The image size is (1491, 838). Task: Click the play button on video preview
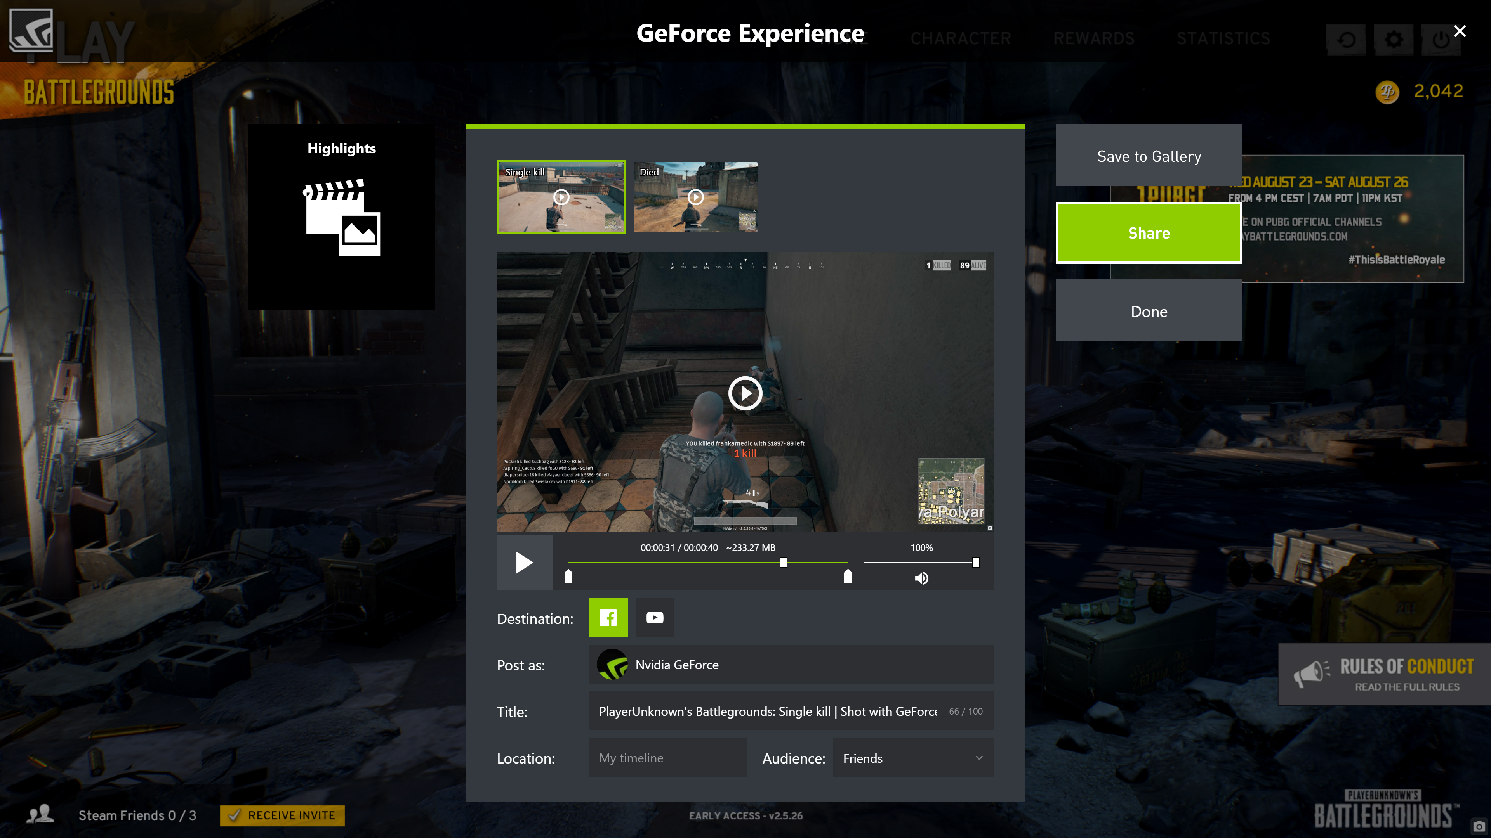(x=744, y=393)
